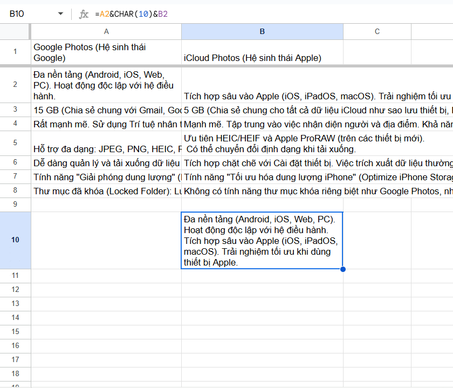Select row 17 header
This screenshot has height=388, width=453.
click(15, 360)
